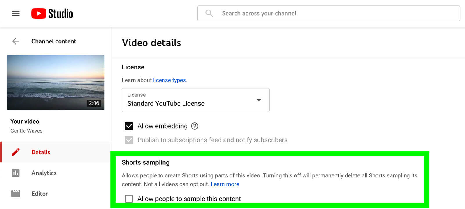Click the YouTube Studio logo
This screenshot has width=465, height=209.
pos(52,14)
